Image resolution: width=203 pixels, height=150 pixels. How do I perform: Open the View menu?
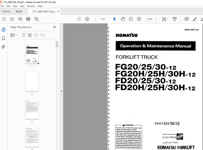coord(15,6)
